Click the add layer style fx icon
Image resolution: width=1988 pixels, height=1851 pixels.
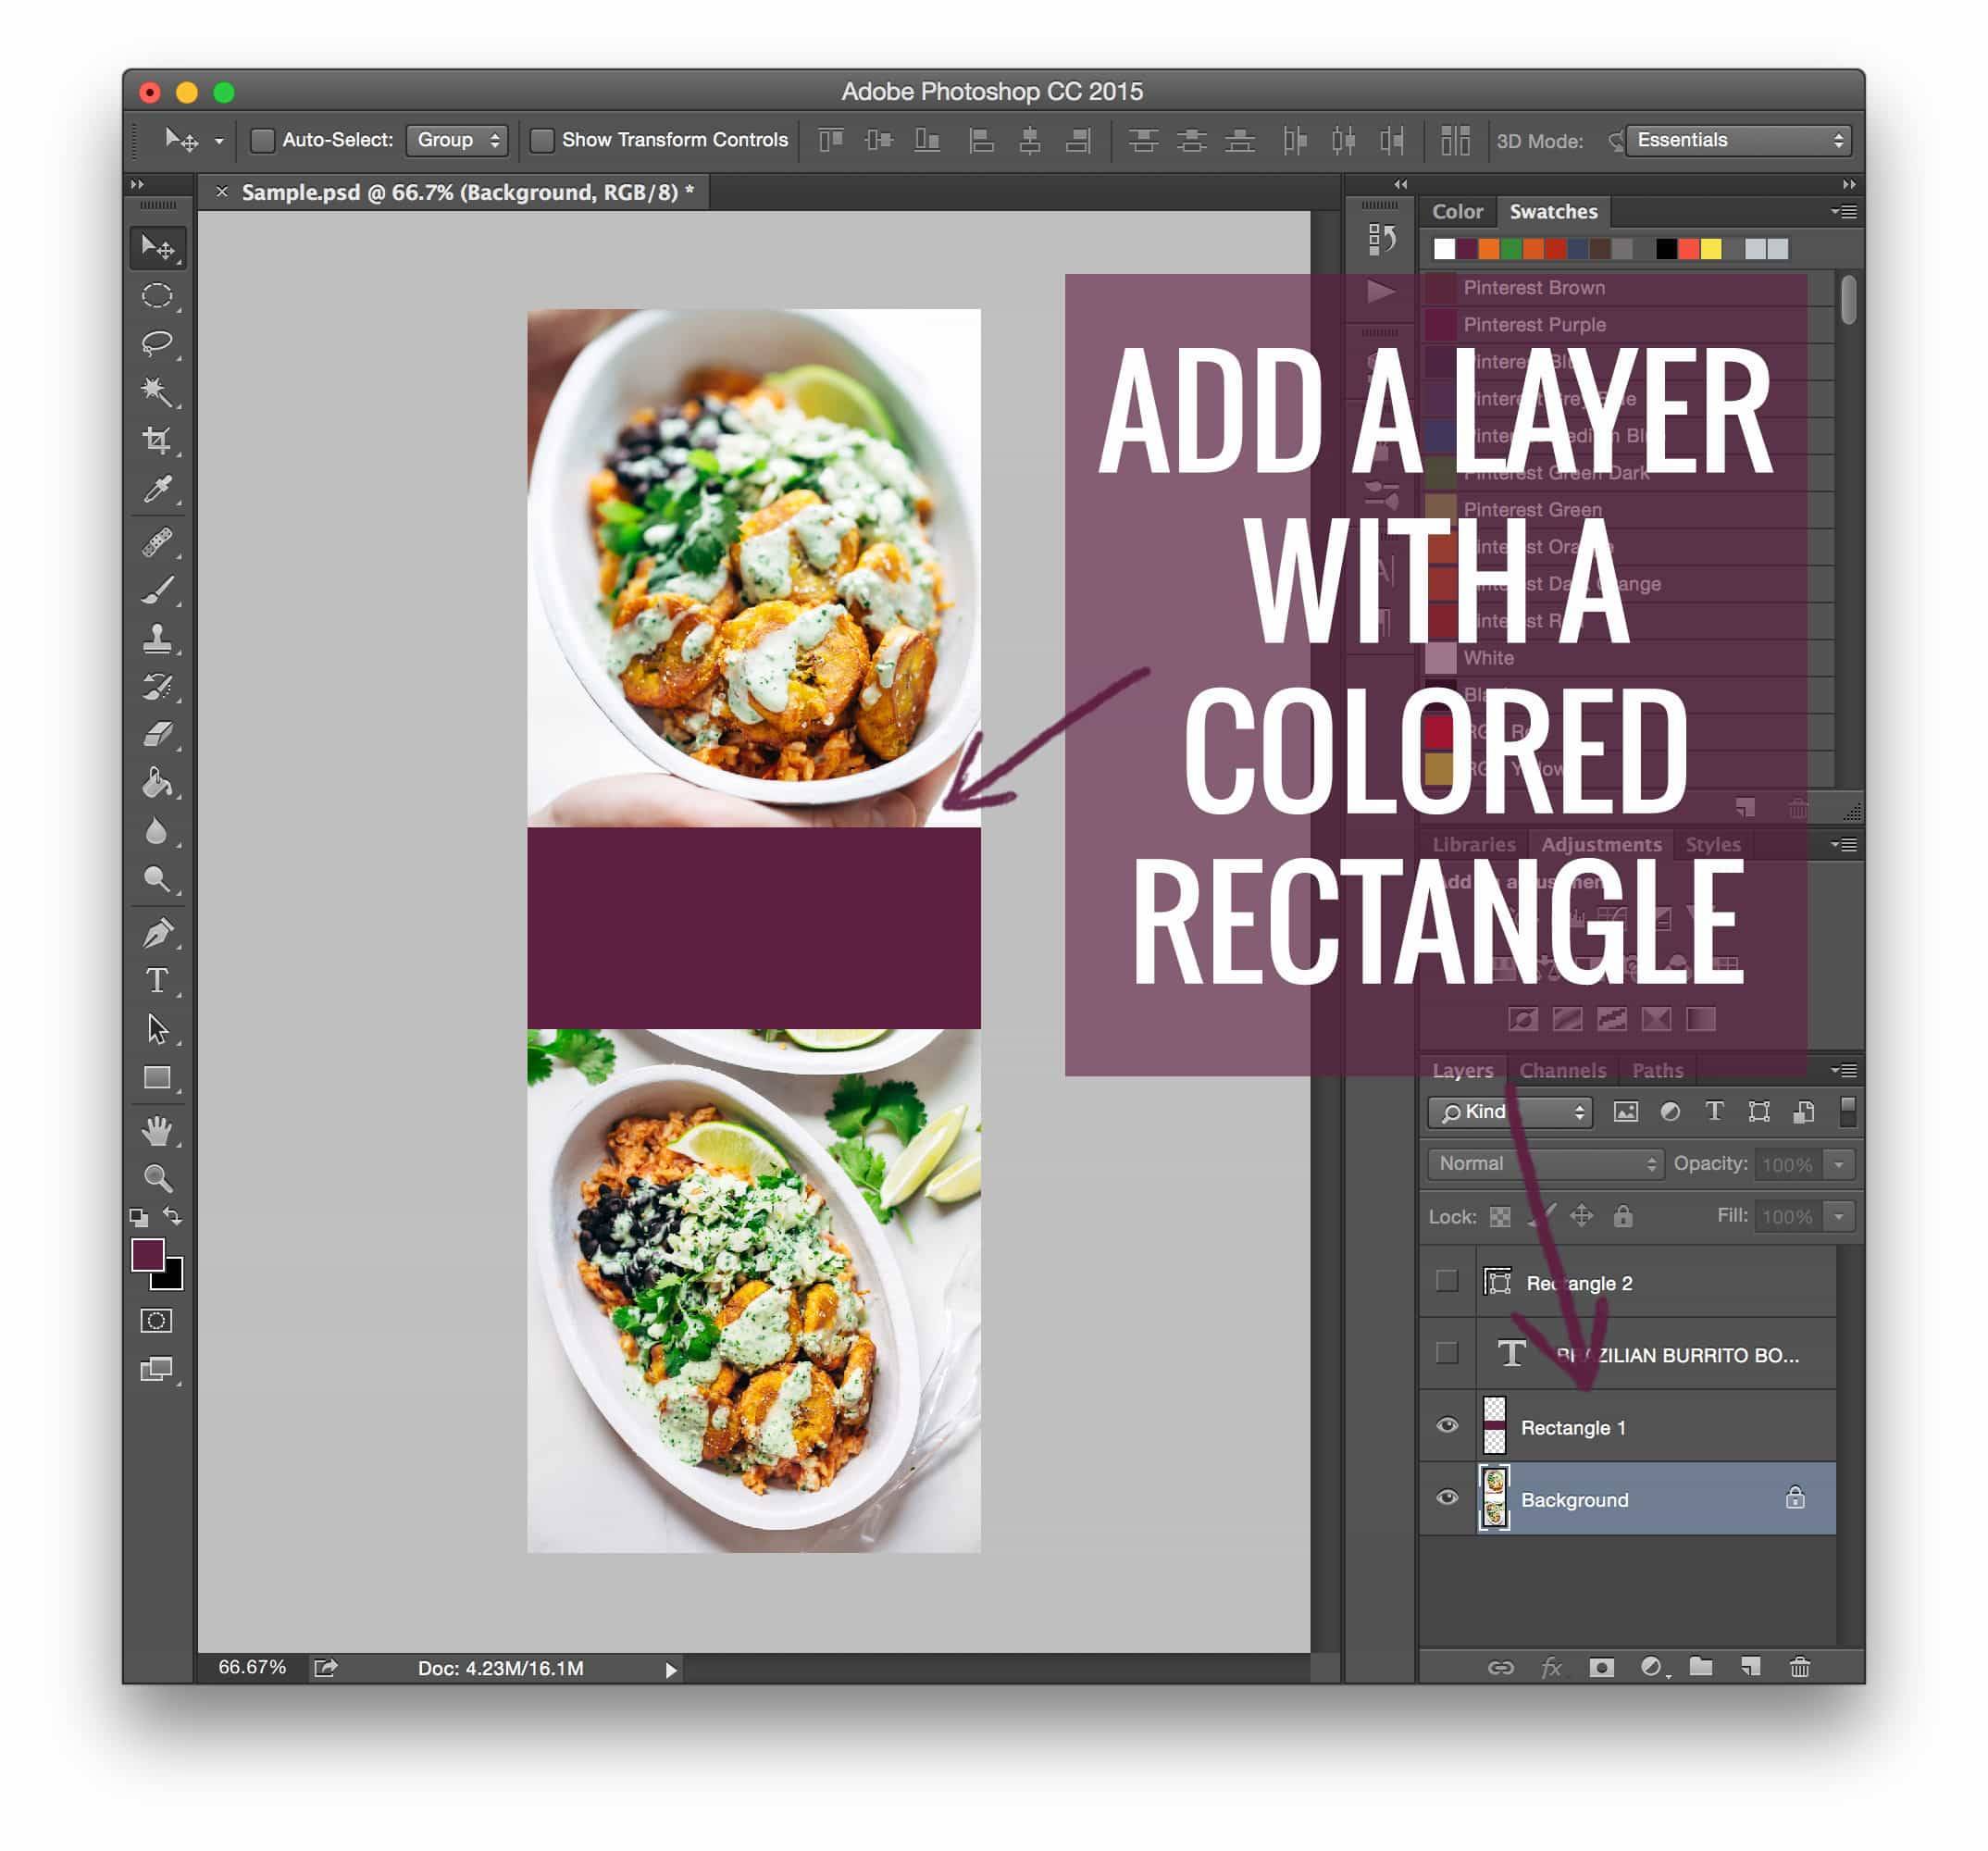coord(1551,1667)
